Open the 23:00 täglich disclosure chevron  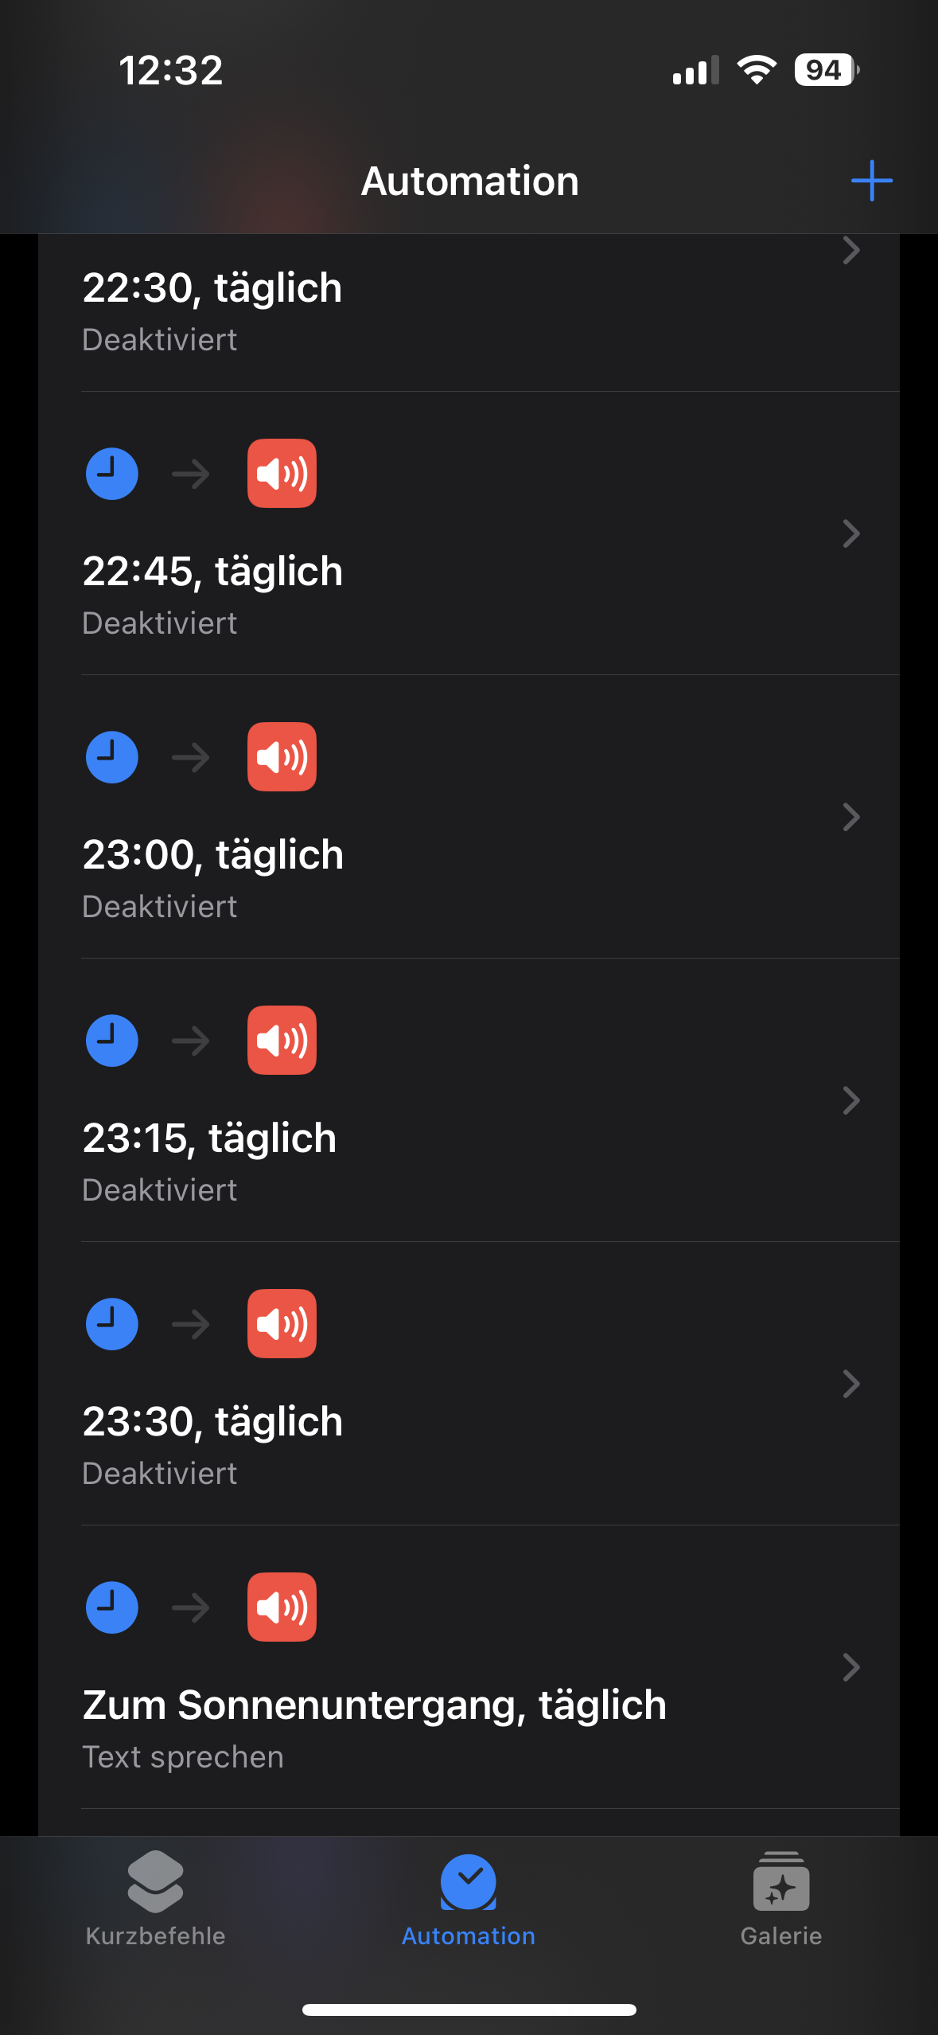click(x=851, y=817)
